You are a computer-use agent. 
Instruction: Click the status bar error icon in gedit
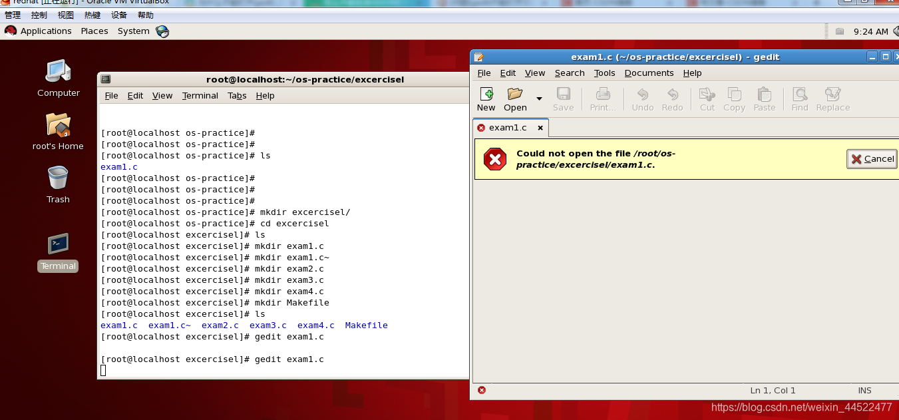click(x=482, y=391)
